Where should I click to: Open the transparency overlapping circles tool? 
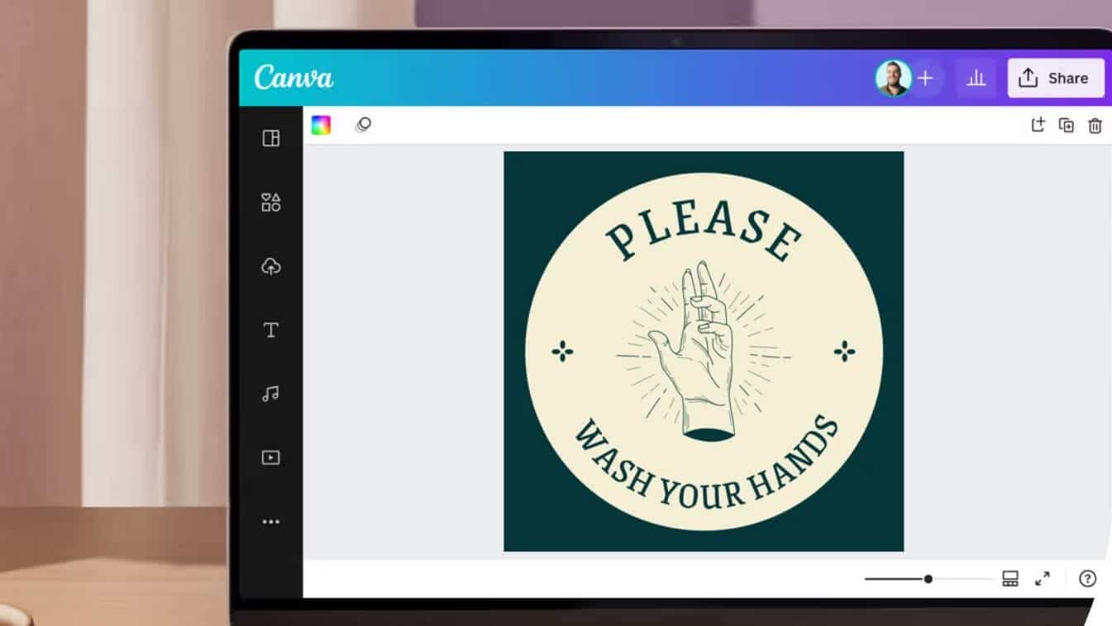coord(363,125)
